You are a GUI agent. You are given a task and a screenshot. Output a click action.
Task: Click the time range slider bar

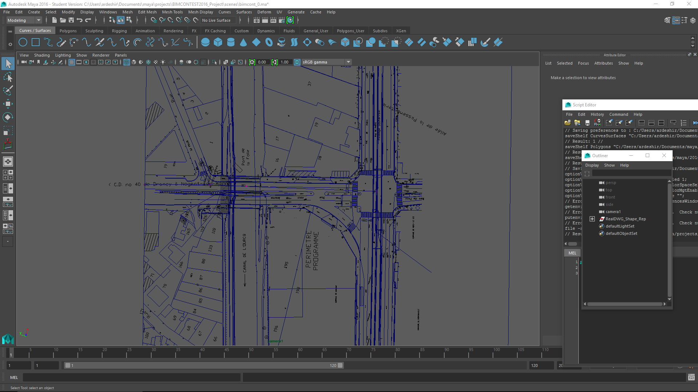coord(204,366)
